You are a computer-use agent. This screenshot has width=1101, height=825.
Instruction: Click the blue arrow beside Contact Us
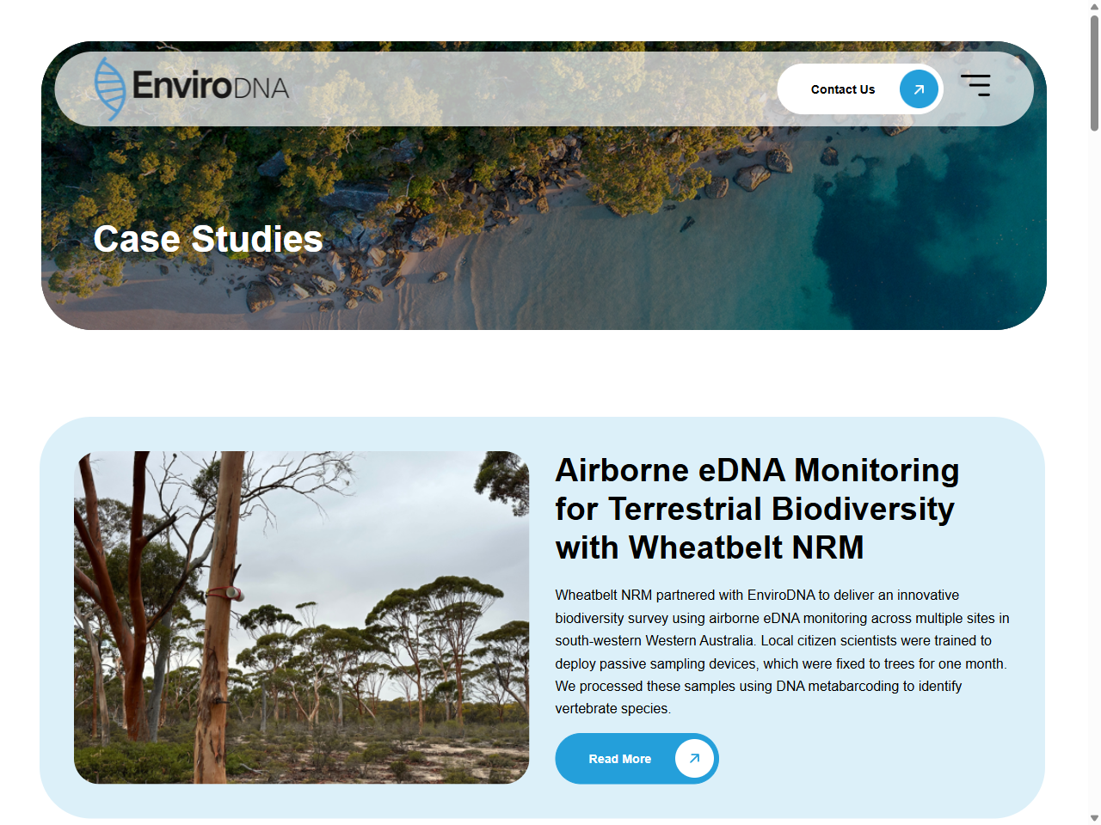pyautogui.click(x=919, y=89)
